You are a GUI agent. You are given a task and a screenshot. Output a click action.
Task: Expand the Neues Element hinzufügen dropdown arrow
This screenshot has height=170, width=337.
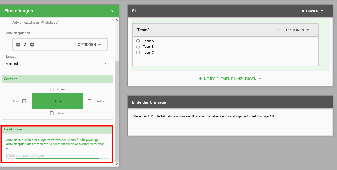pyautogui.click(x=260, y=79)
